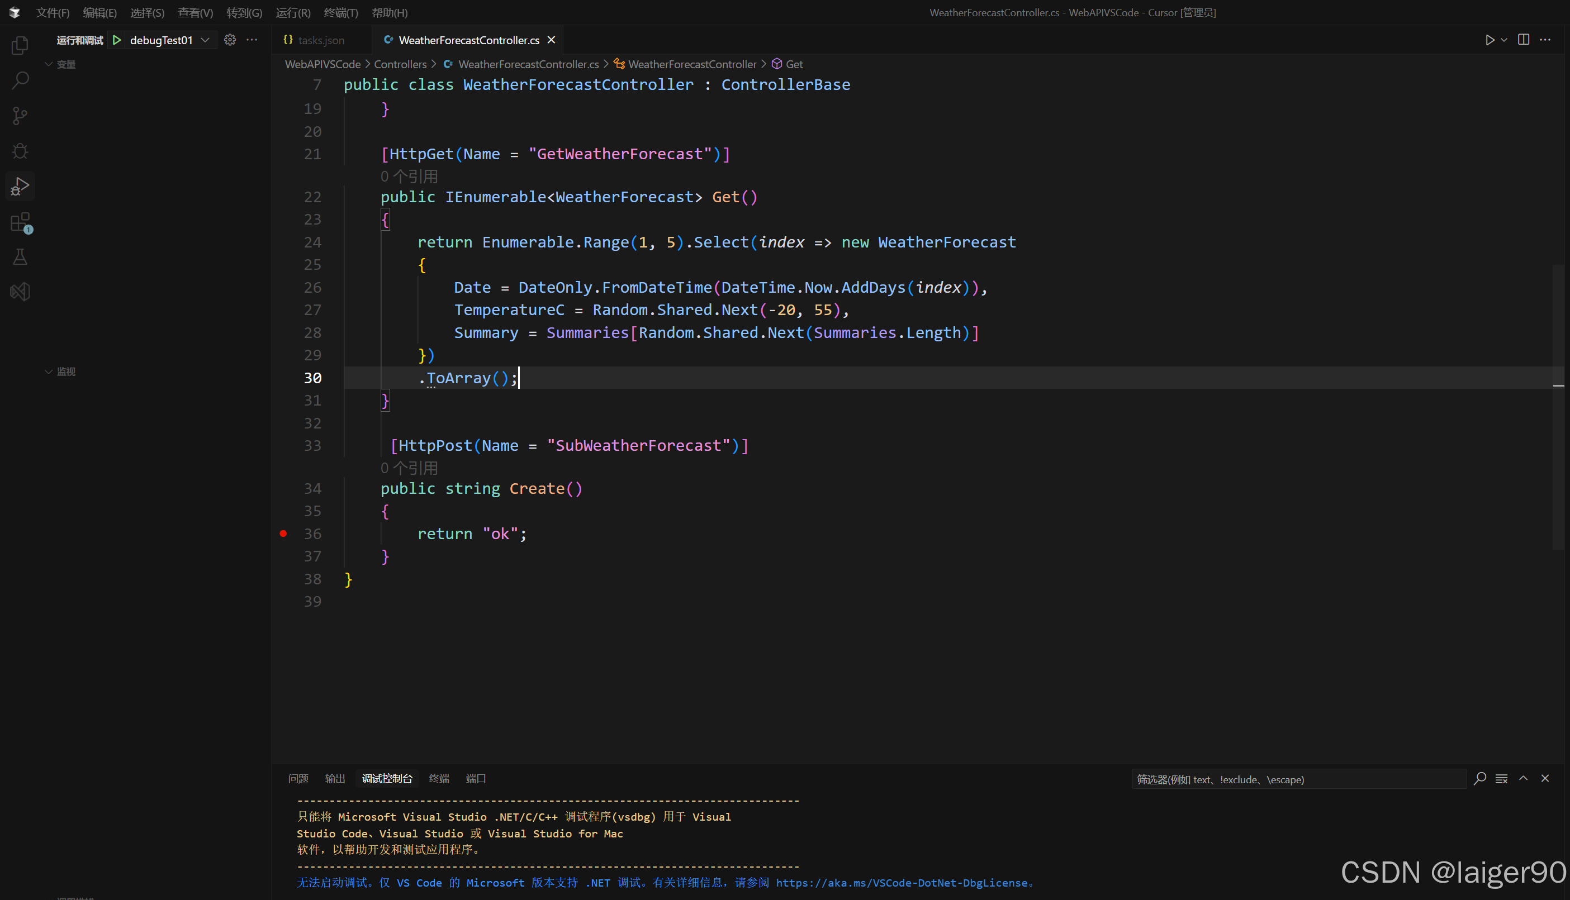Viewport: 1570px width, 900px height.
Task: Open the Source Control view icon
Action: click(x=20, y=116)
